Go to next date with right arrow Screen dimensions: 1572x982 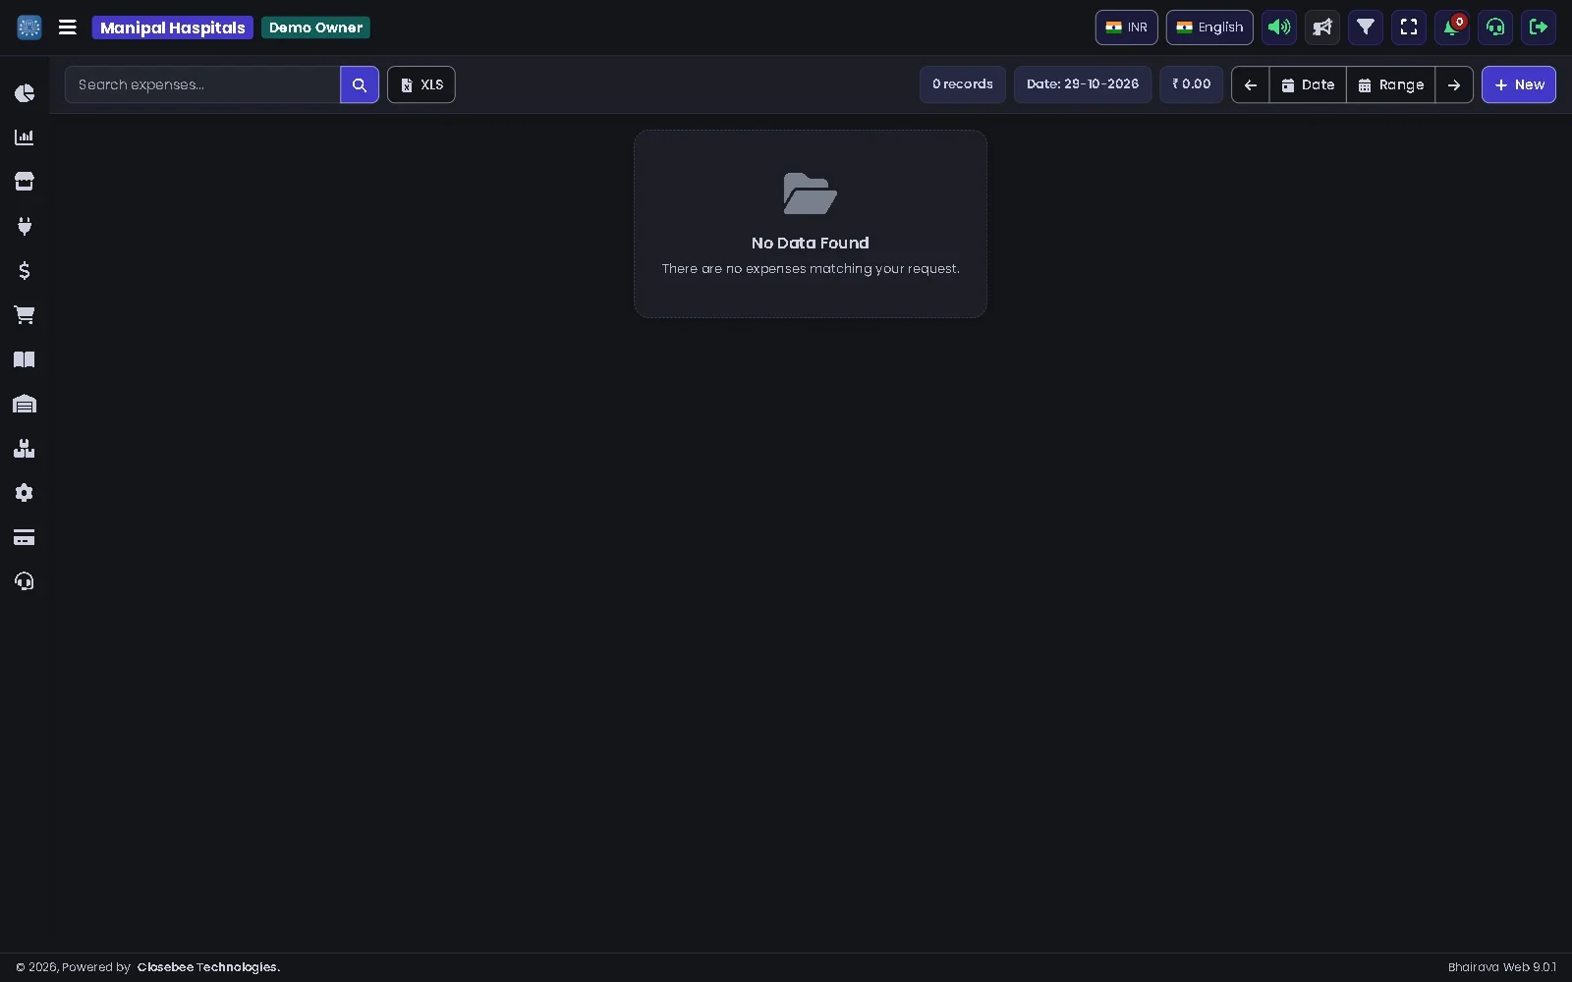coord(1454,84)
